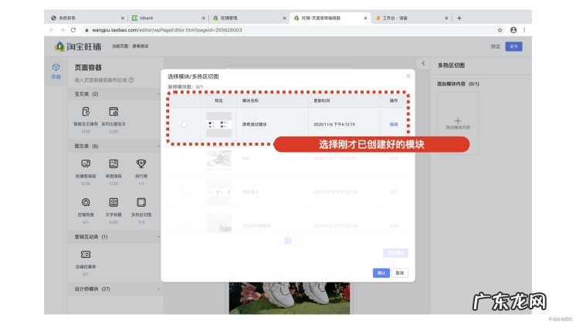The width and height of the screenshot is (576, 324).
Task: Expand the 设计师模块 section
Action: [158, 289]
